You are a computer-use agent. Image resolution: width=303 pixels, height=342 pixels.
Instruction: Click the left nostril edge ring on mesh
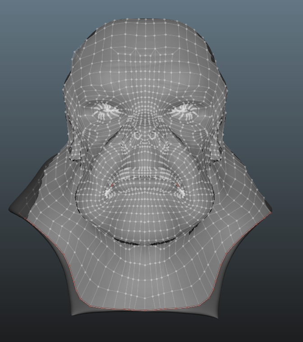(138, 136)
